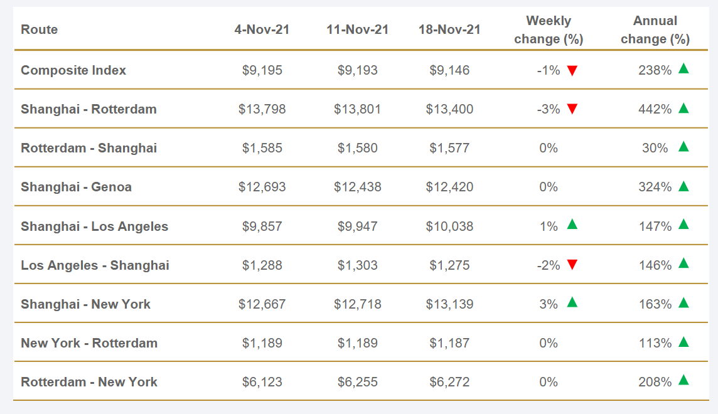The width and height of the screenshot is (718, 414).
Task: Click the Annual change (%) header
Action: [x=655, y=30]
